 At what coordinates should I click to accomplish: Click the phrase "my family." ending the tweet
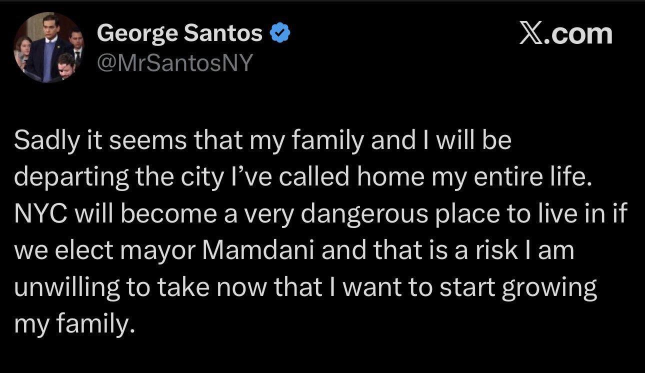tap(74, 324)
